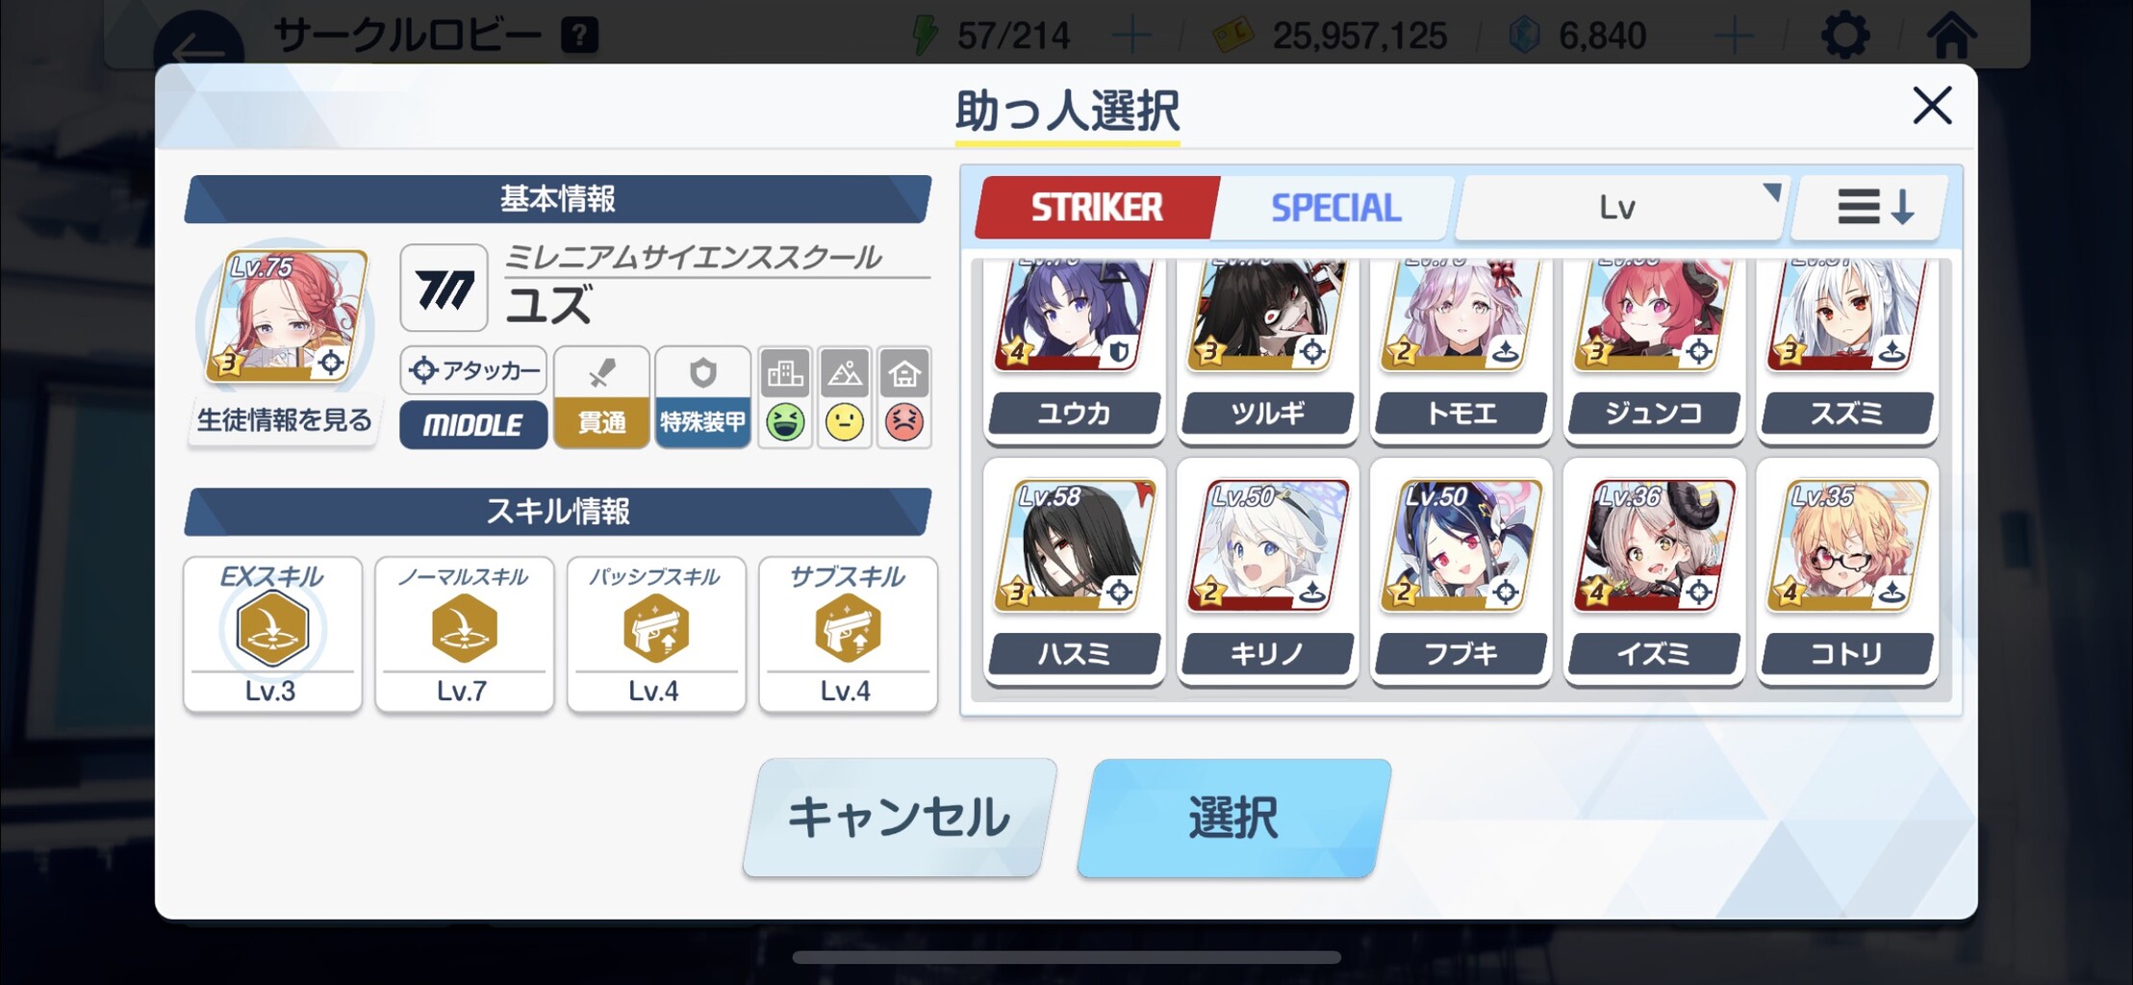Tap the normal skill hexagon icon

pyautogui.click(x=464, y=629)
